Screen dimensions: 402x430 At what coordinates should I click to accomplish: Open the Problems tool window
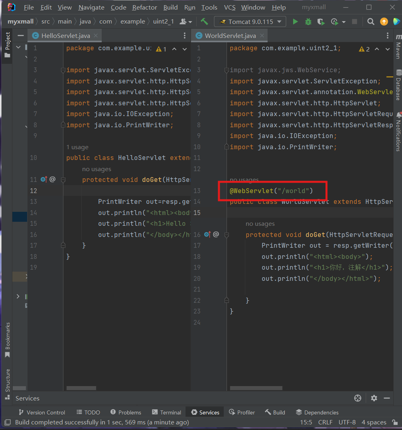pos(126,412)
